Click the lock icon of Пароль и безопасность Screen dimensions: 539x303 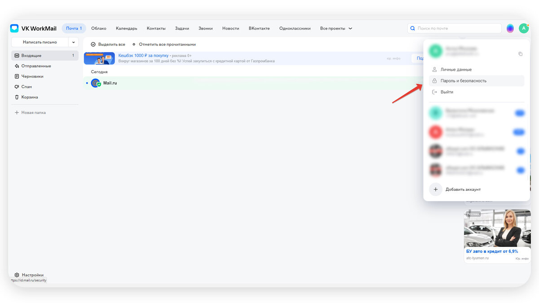tap(434, 81)
